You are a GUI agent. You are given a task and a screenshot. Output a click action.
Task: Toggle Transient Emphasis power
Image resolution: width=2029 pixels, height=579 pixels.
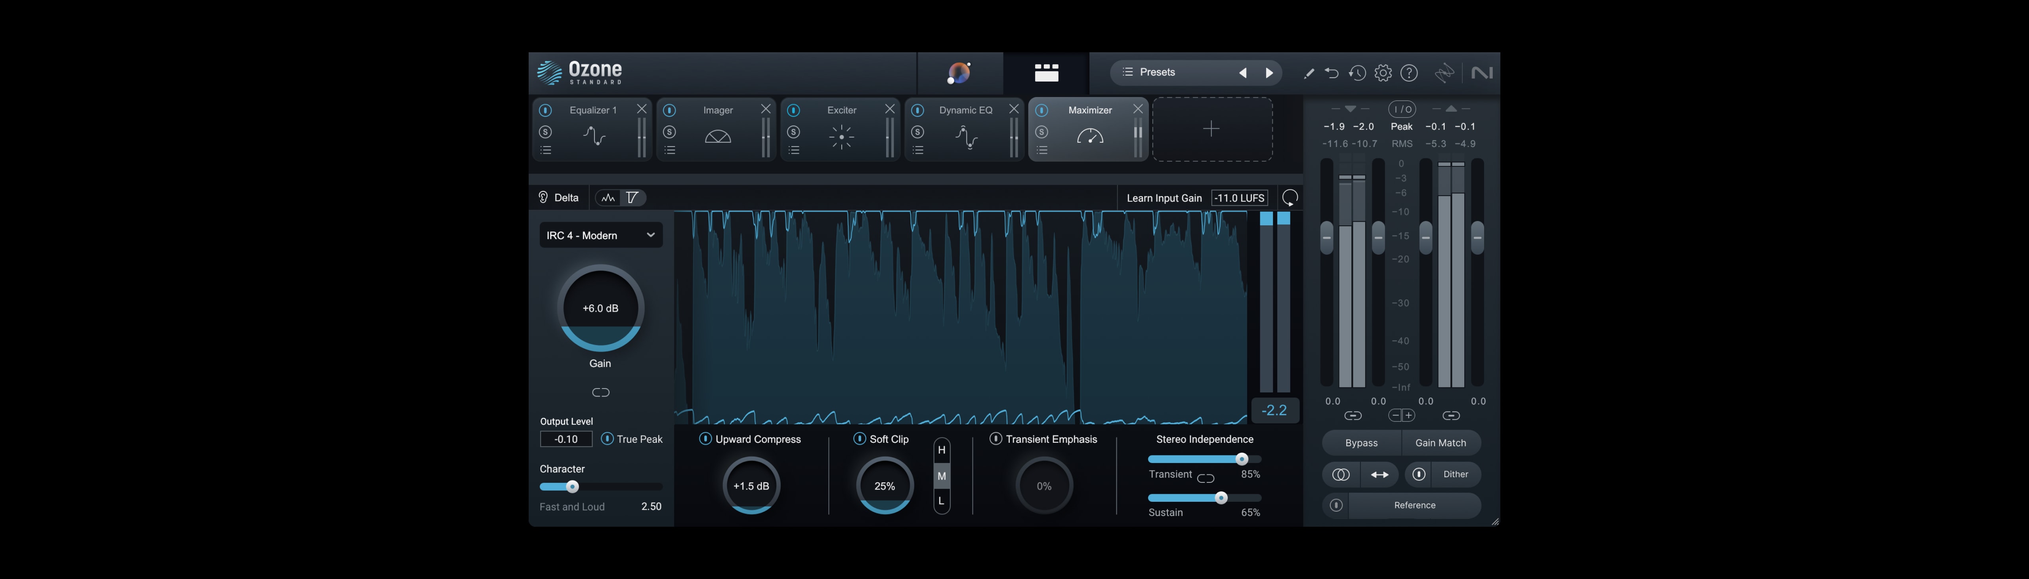995,439
